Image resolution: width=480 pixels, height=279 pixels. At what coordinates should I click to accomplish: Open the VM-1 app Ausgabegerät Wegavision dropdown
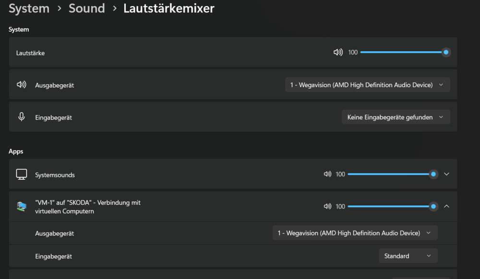355,233
